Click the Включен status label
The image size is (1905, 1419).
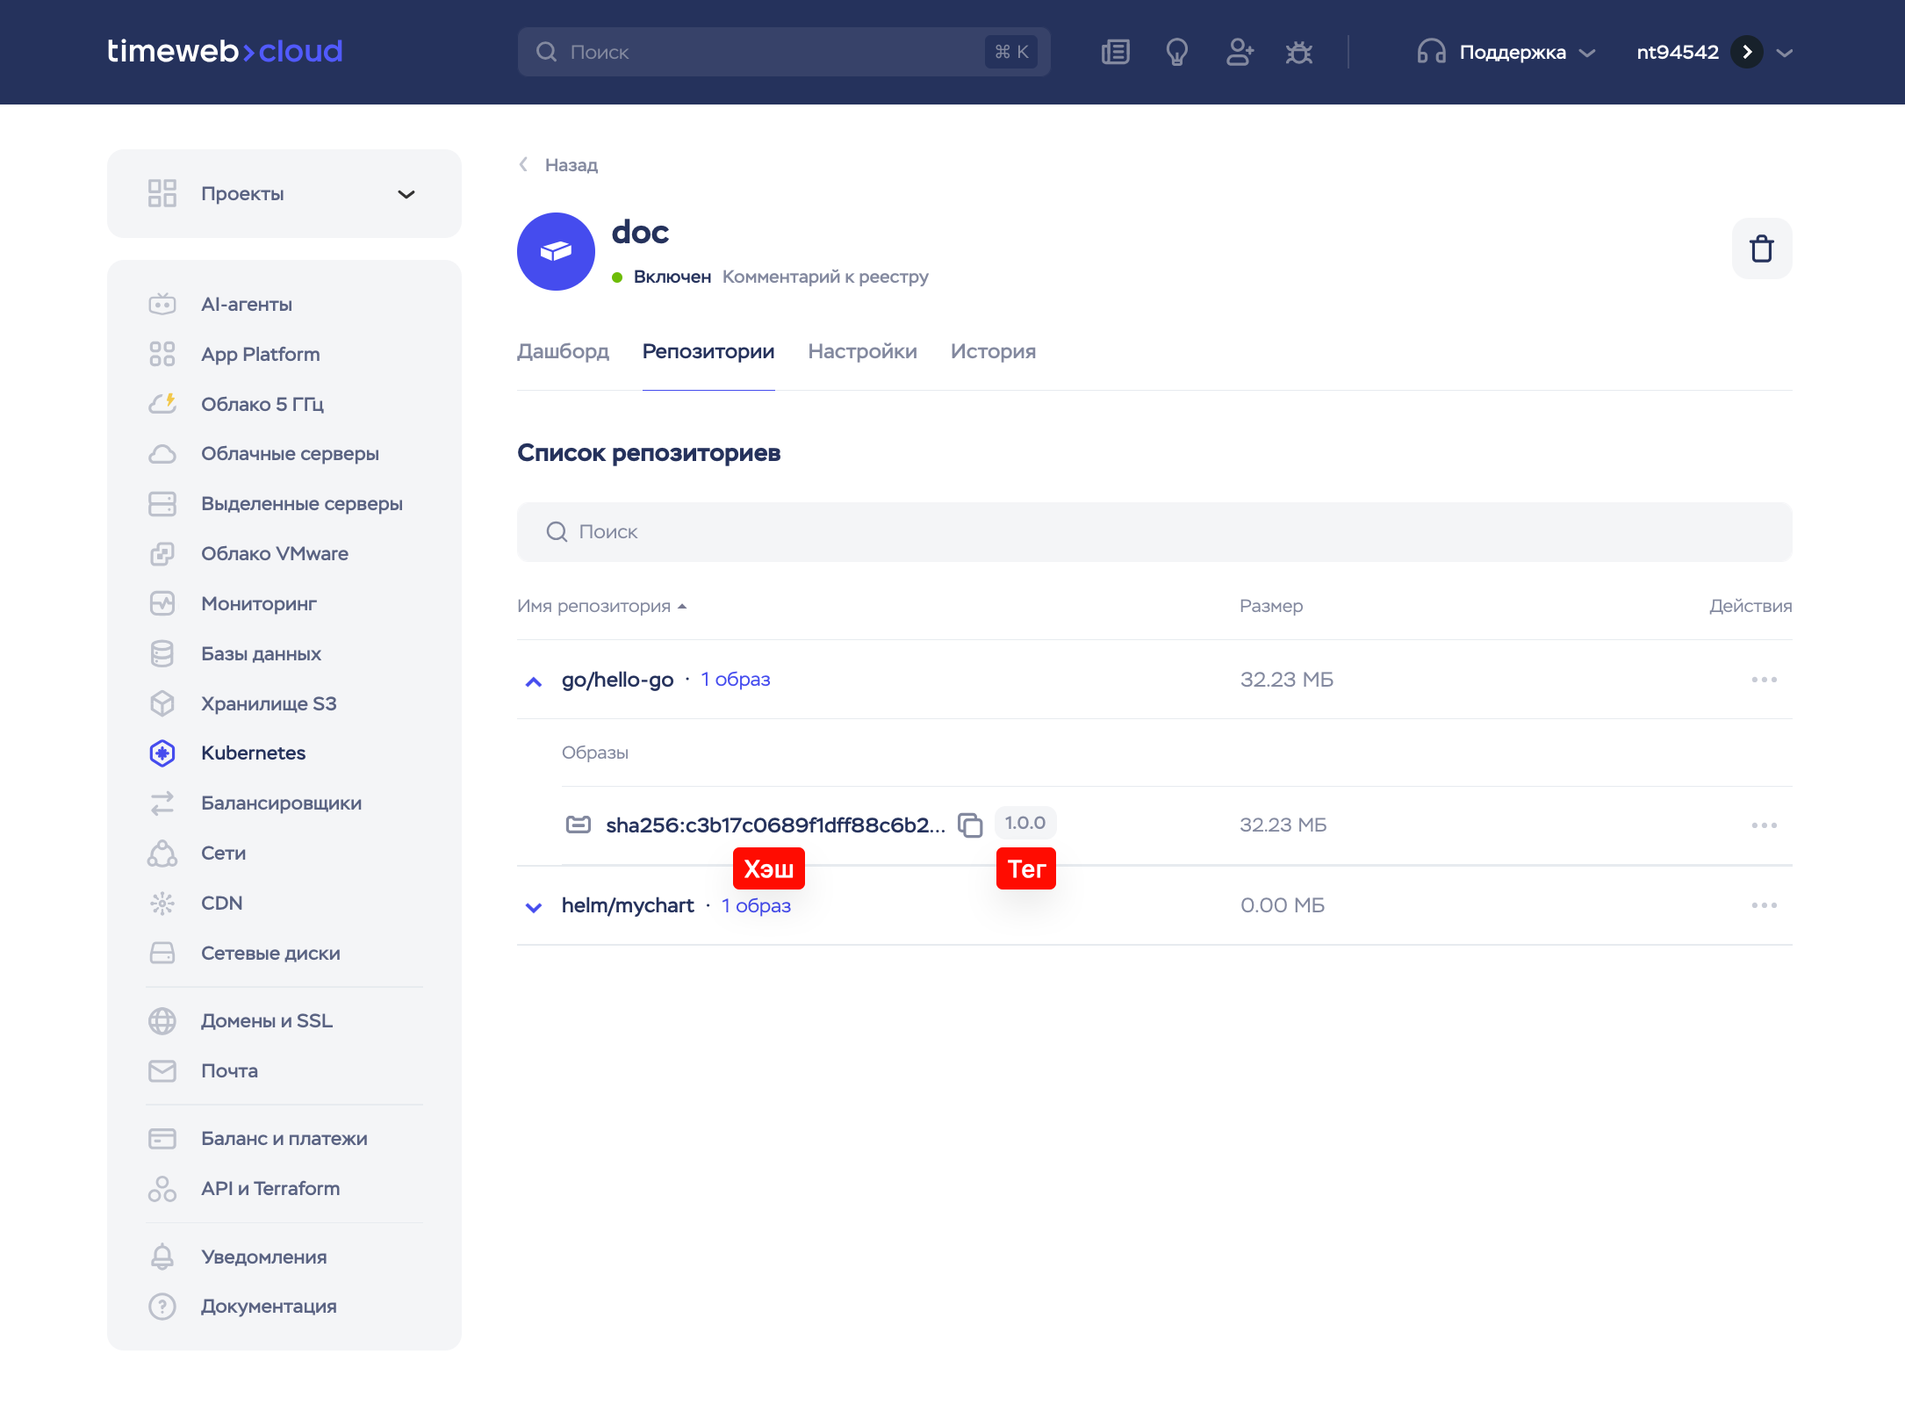pos(672,277)
